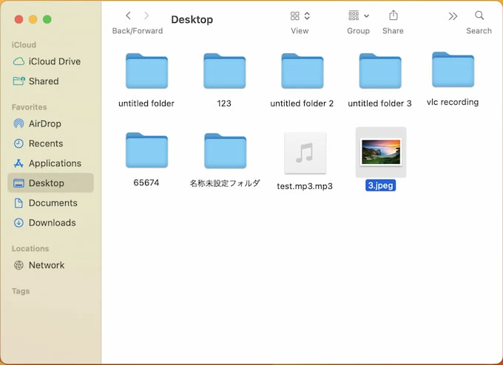Go to Recents in sidebar
The image size is (503, 365).
pyautogui.click(x=45, y=143)
